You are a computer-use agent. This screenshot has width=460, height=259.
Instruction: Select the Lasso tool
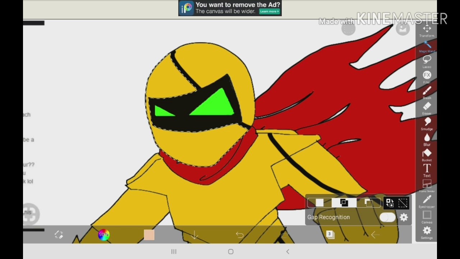(427, 62)
